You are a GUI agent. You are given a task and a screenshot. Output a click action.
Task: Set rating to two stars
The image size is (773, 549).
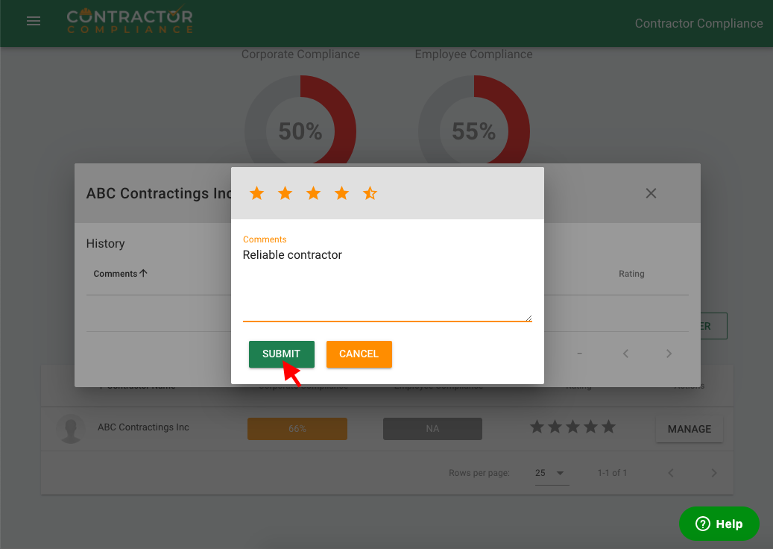[285, 194]
